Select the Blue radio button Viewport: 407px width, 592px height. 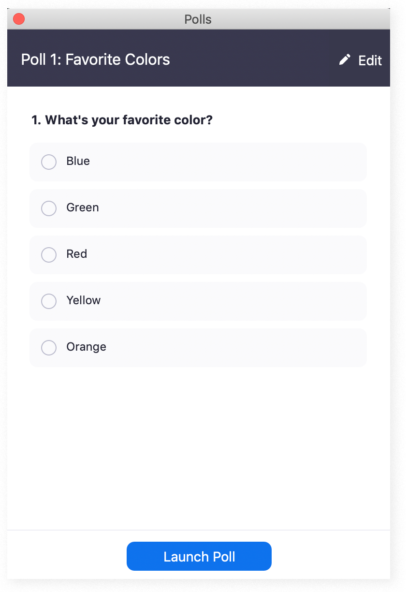tap(48, 162)
